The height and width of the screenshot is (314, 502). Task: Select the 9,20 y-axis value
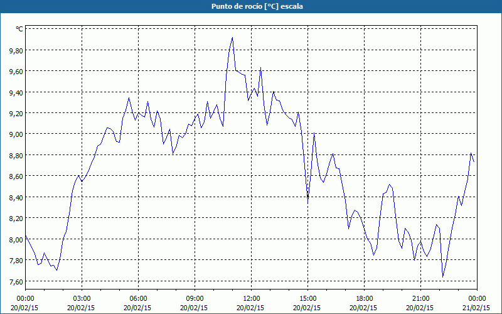[x=16, y=113]
